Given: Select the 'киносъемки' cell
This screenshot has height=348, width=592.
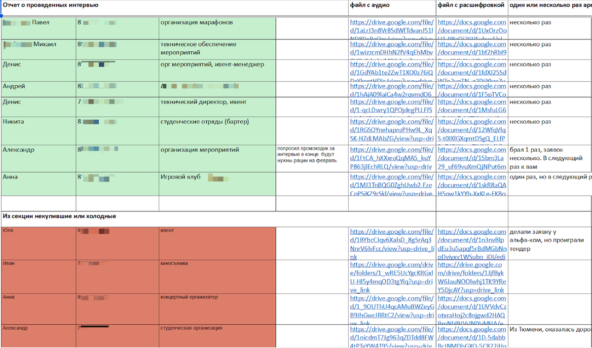Looking at the screenshot, I should [217, 277].
